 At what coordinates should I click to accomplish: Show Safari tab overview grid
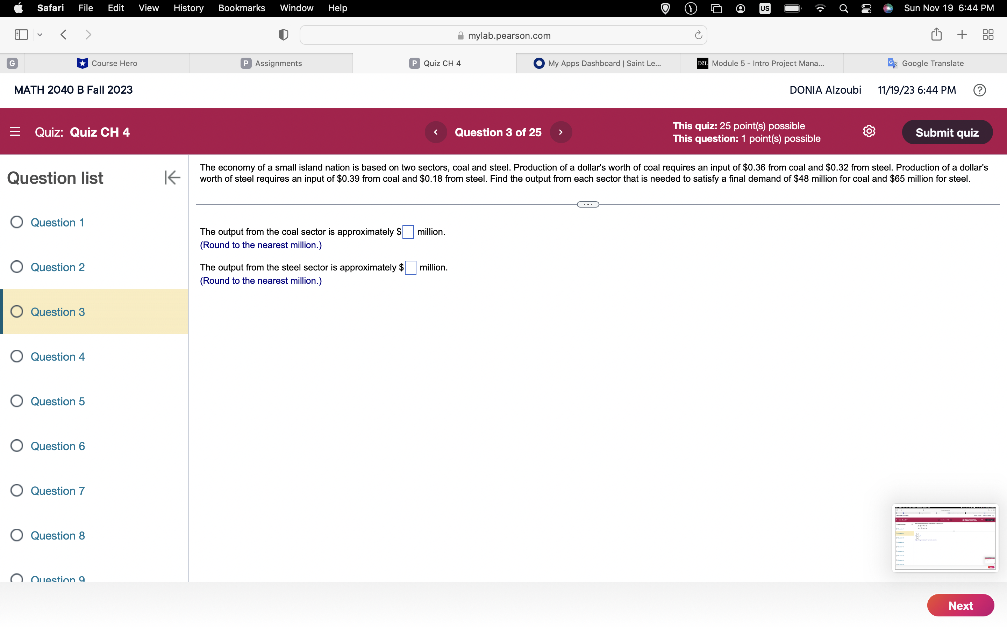pyautogui.click(x=988, y=35)
